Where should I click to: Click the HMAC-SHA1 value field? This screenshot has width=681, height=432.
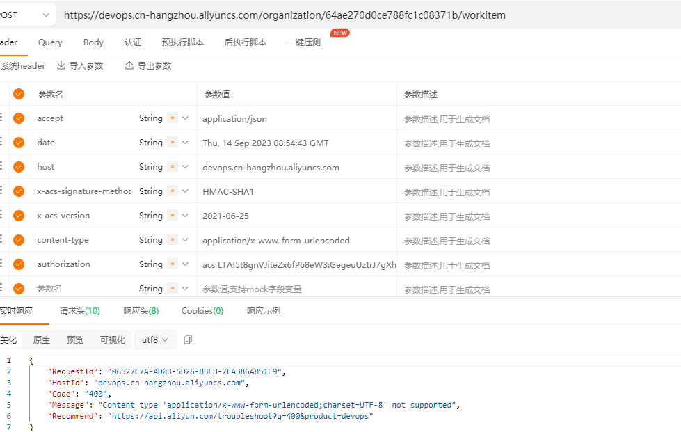(297, 191)
